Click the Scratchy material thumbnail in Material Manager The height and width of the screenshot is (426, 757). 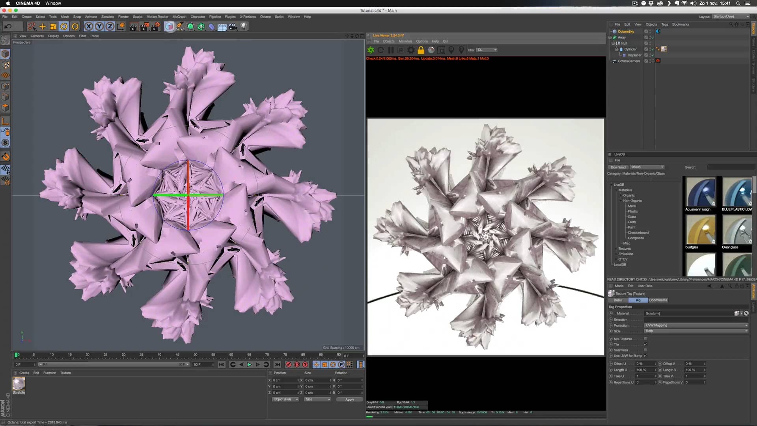(x=18, y=383)
